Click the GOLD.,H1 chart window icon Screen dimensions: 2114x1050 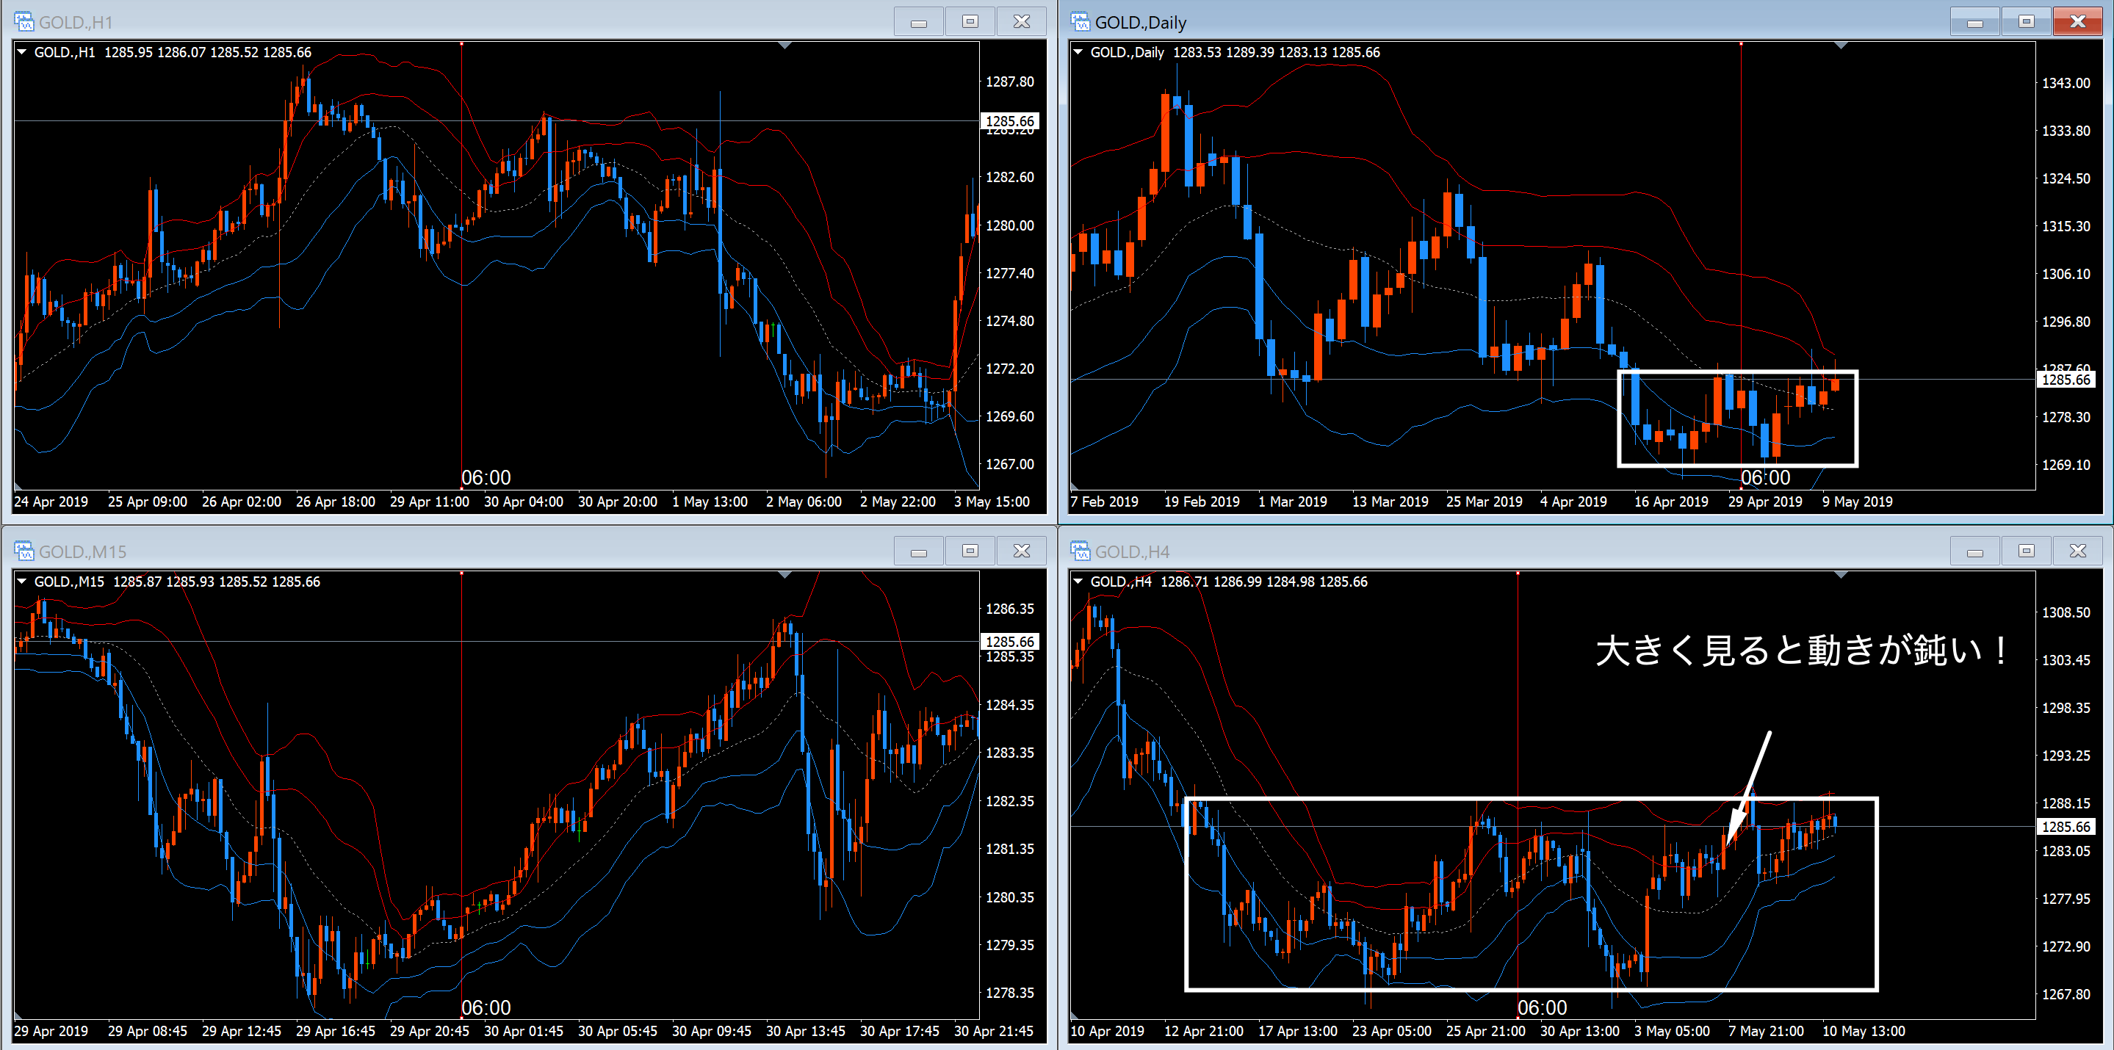coord(24,21)
